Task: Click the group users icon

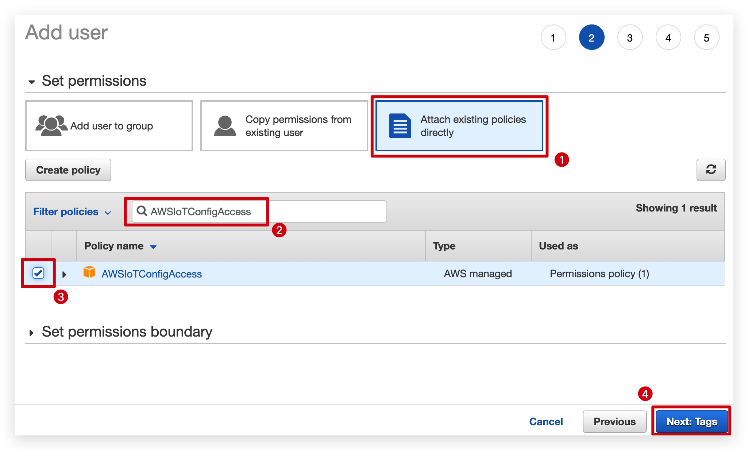Action: 51,125
